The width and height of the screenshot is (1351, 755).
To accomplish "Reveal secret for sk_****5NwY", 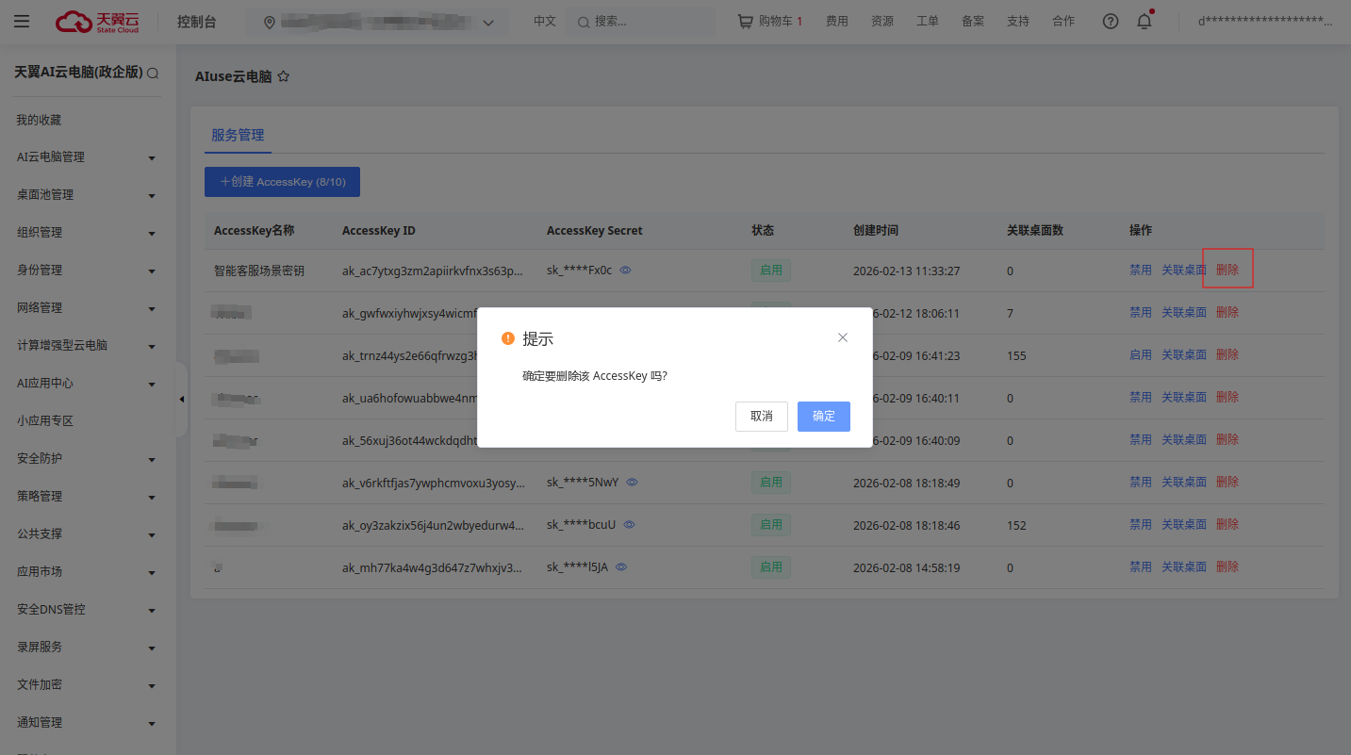I will (632, 483).
